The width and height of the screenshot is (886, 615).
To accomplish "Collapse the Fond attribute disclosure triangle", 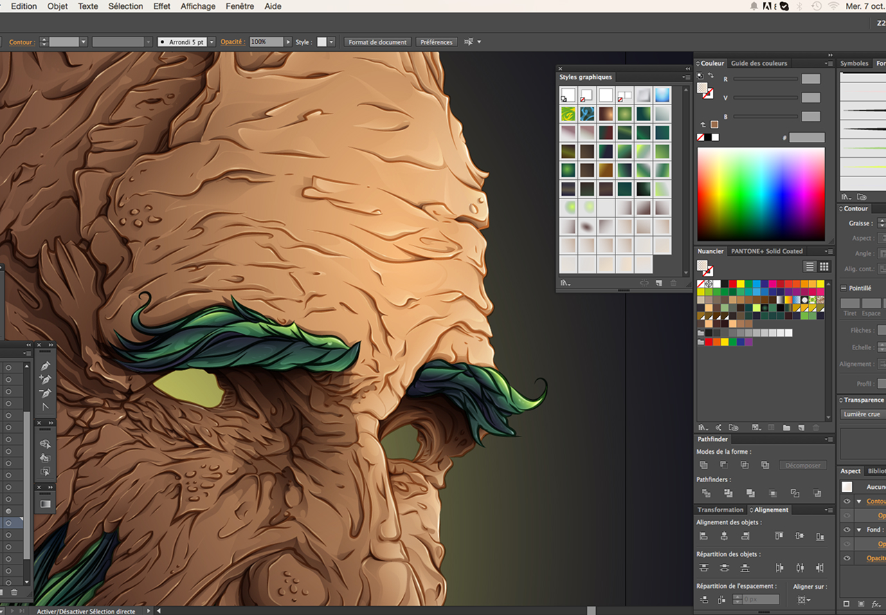I will [x=859, y=530].
